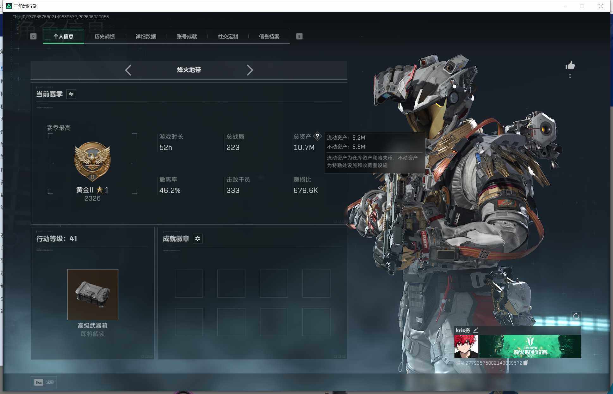Screen dimensions: 613x394
Task: Click the Q key previous-tab icon
Action: 33,36
